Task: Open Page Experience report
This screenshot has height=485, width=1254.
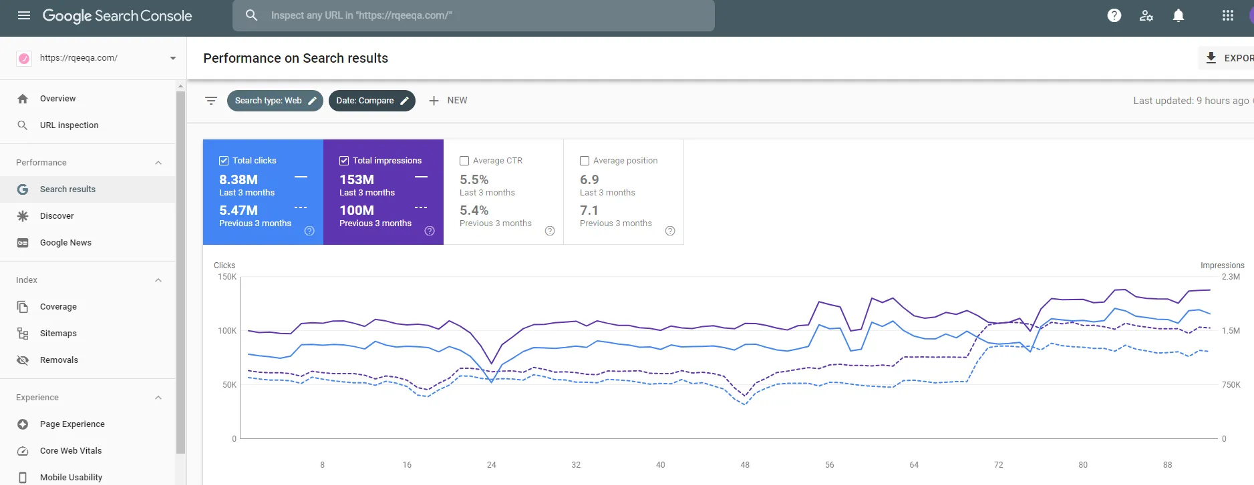Action: 88,424
